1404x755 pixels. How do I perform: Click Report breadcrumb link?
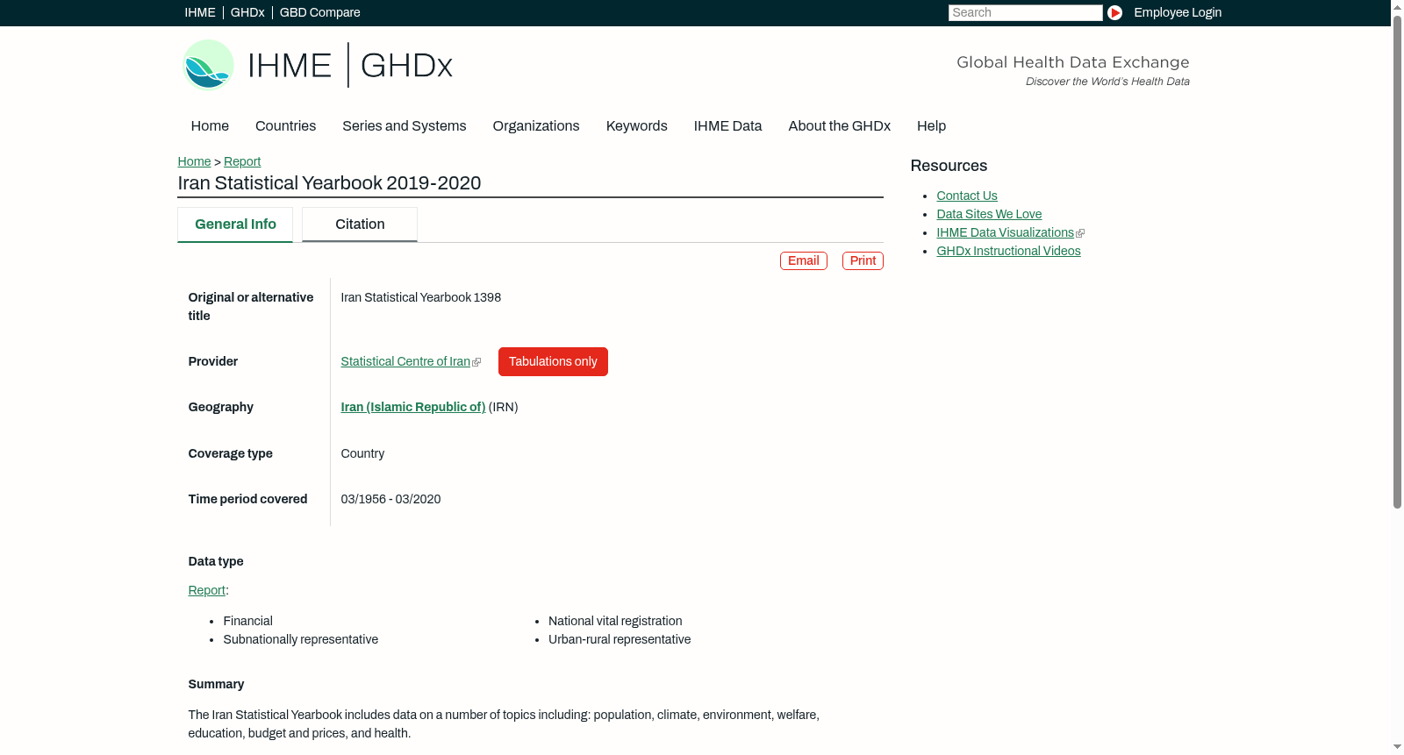click(242, 161)
